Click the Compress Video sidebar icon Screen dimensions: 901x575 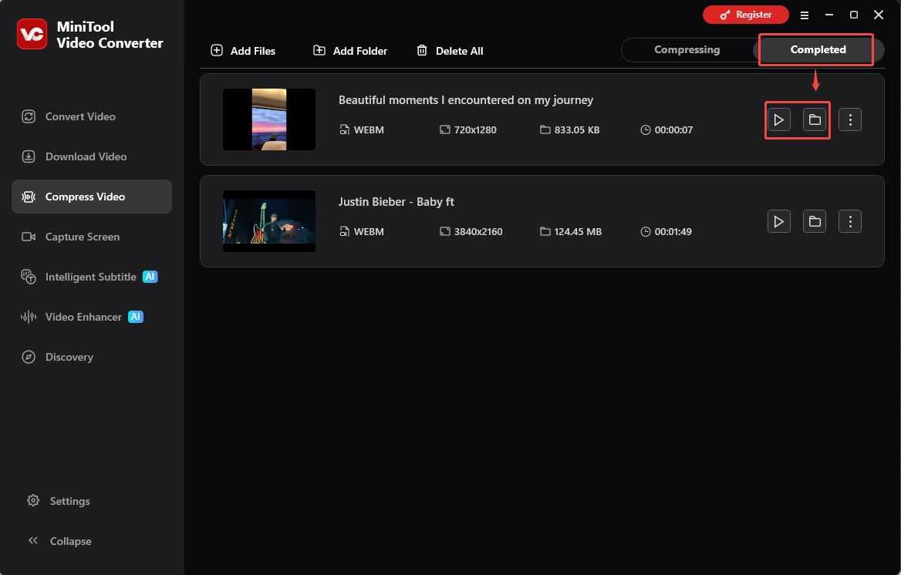[x=29, y=197]
